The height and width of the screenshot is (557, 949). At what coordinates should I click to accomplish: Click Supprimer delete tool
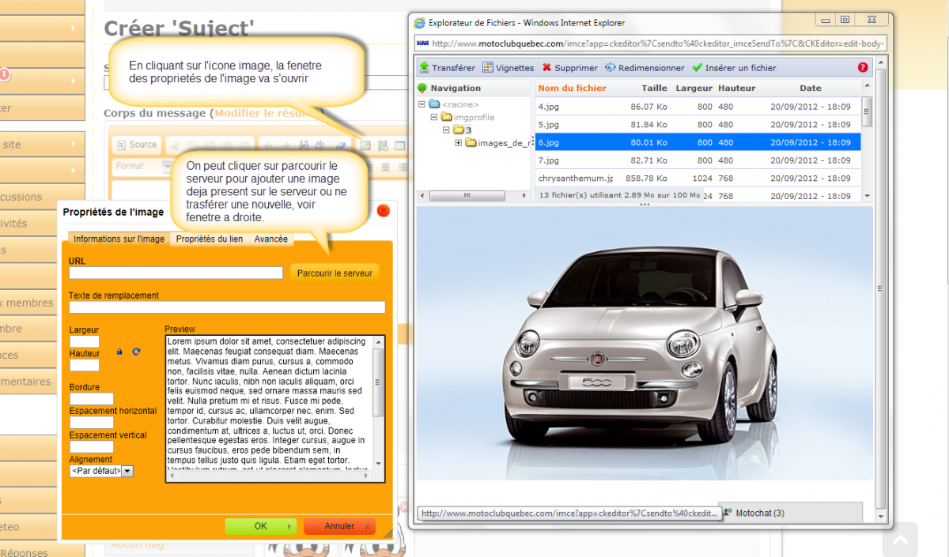tap(569, 68)
